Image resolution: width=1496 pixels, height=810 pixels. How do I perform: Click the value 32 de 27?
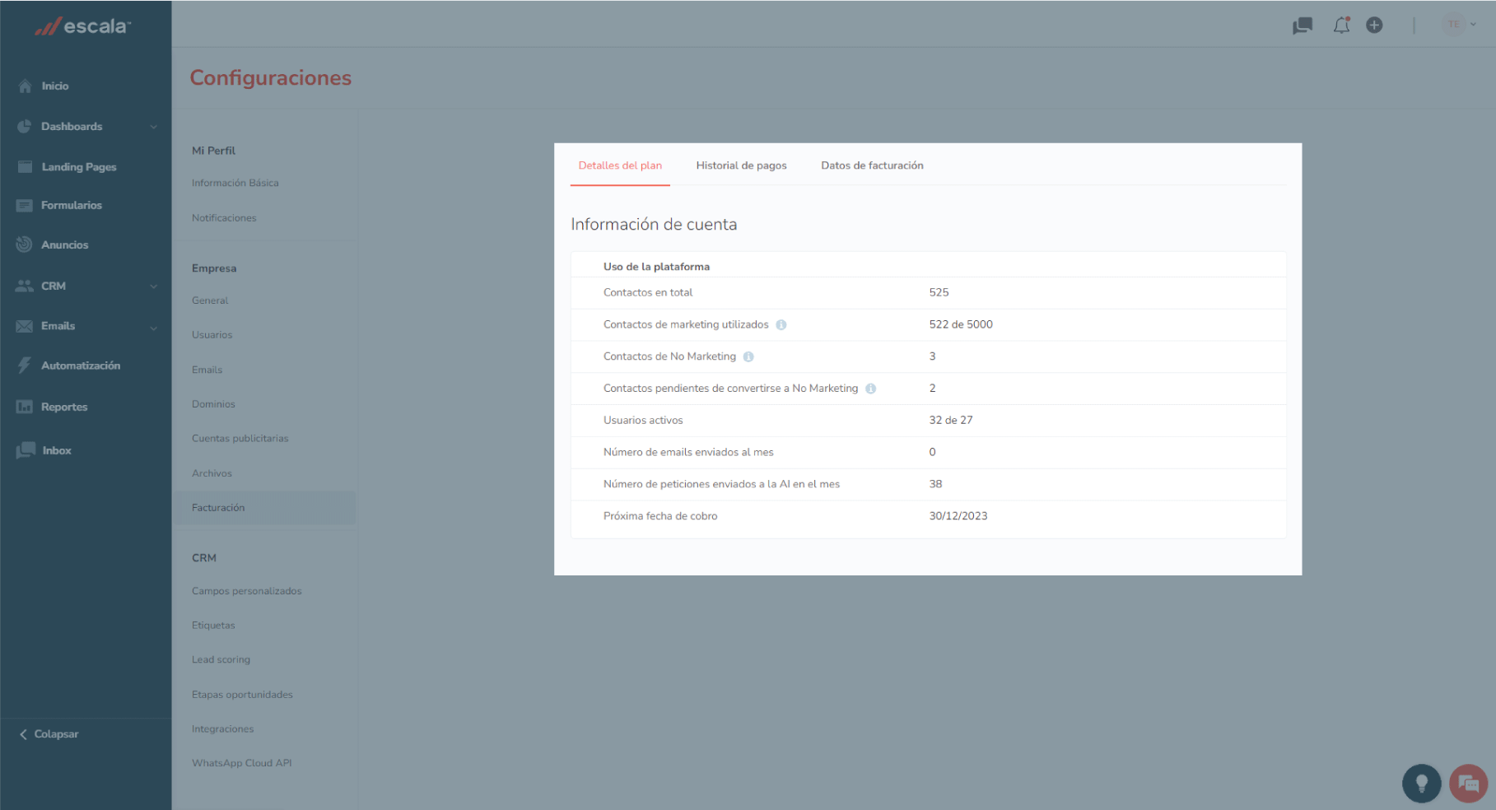coord(951,420)
